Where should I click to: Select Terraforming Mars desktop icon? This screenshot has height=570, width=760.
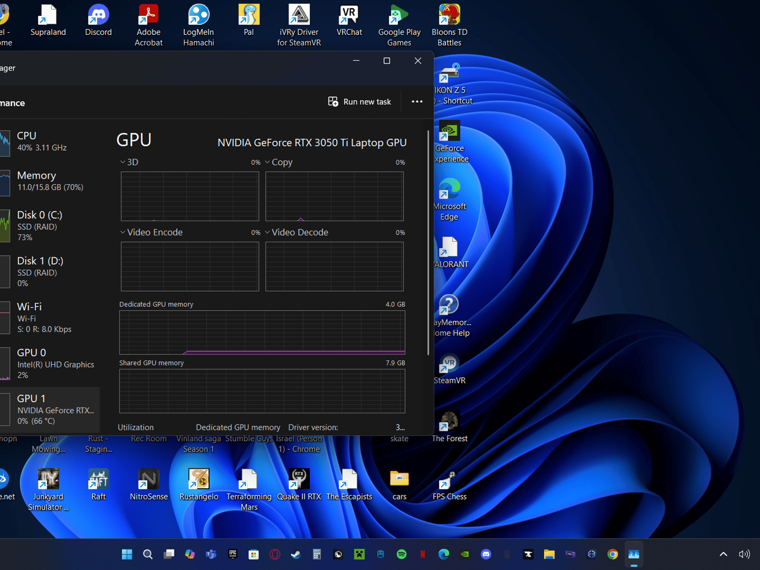249,490
